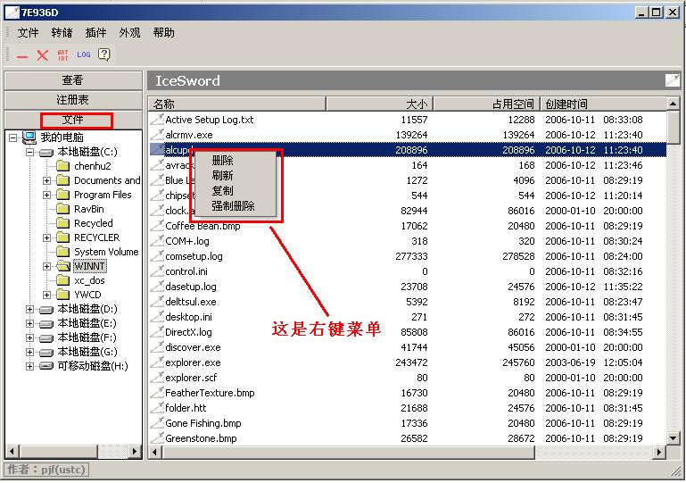
Task: Click file icon of Active Setup Log.txt
Action: (x=157, y=119)
